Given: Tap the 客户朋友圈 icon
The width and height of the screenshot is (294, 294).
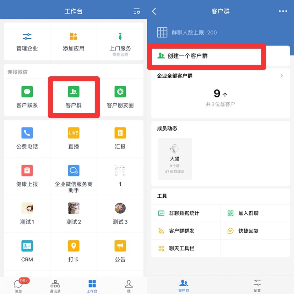Looking at the screenshot, I should 120,92.
